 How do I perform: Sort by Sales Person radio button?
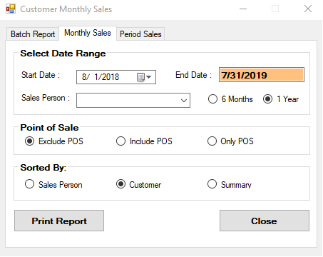(53, 184)
